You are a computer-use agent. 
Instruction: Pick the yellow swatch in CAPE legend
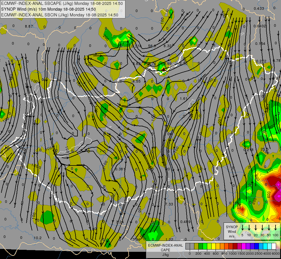[x=214, y=246]
